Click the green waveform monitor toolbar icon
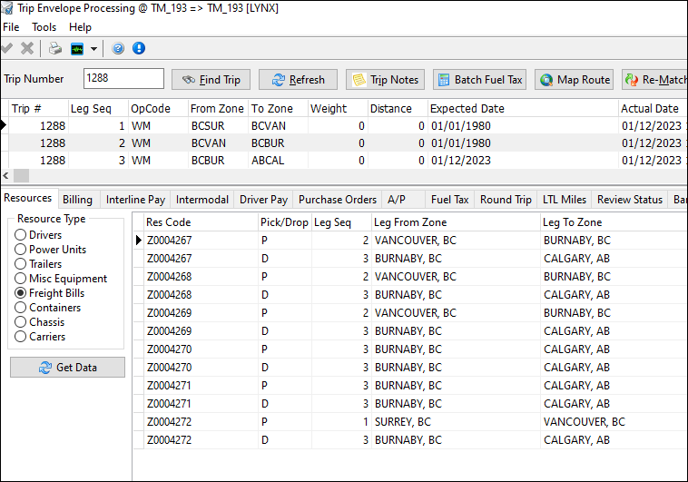This screenshot has width=688, height=482. click(x=78, y=48)
